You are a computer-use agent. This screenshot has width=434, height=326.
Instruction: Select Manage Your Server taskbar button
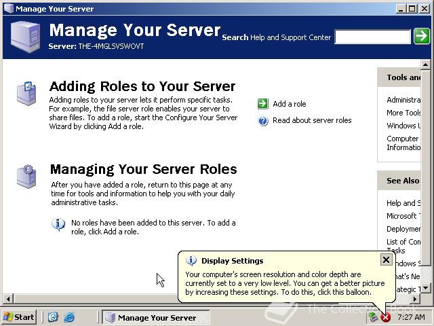pyautogui.click(x=156, y=317)
